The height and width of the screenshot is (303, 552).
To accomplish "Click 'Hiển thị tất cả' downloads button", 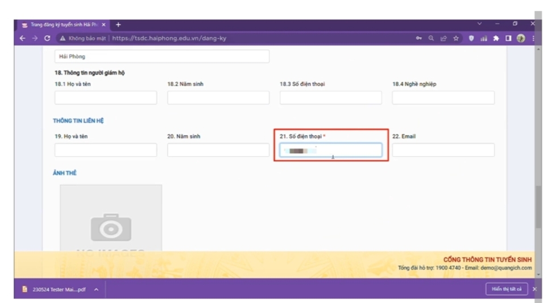I will click(507, 289).
